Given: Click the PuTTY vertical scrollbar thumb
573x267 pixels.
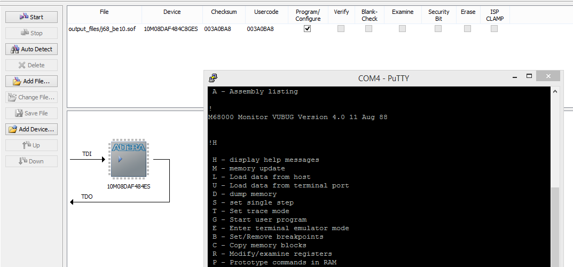Looking at the screenshot, I should (x=555, y=227).
